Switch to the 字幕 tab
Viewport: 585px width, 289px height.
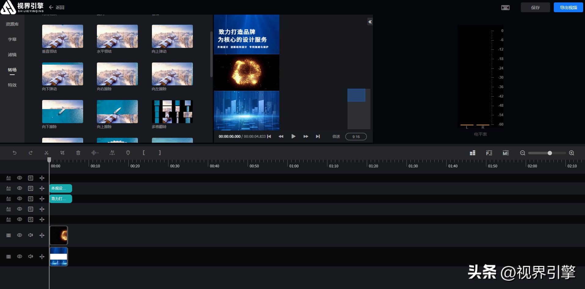[x=12, y=39]
